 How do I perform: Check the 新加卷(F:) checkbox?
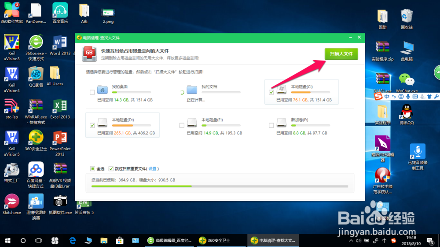pos(271,125)
